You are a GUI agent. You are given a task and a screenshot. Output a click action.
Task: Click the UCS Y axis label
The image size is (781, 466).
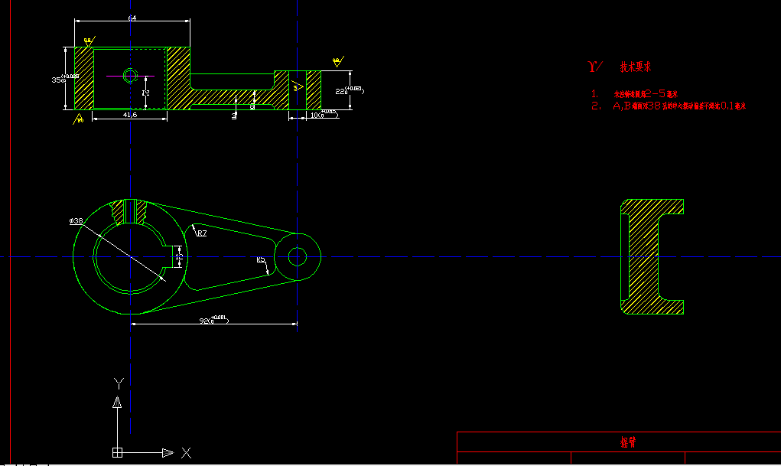coord(119,383)
